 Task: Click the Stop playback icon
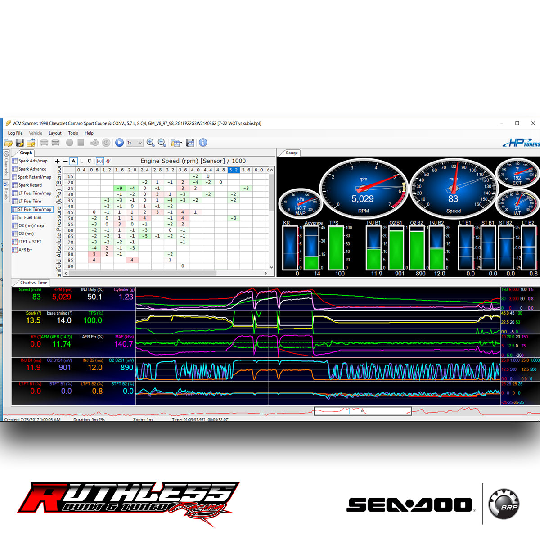[81, 143]
